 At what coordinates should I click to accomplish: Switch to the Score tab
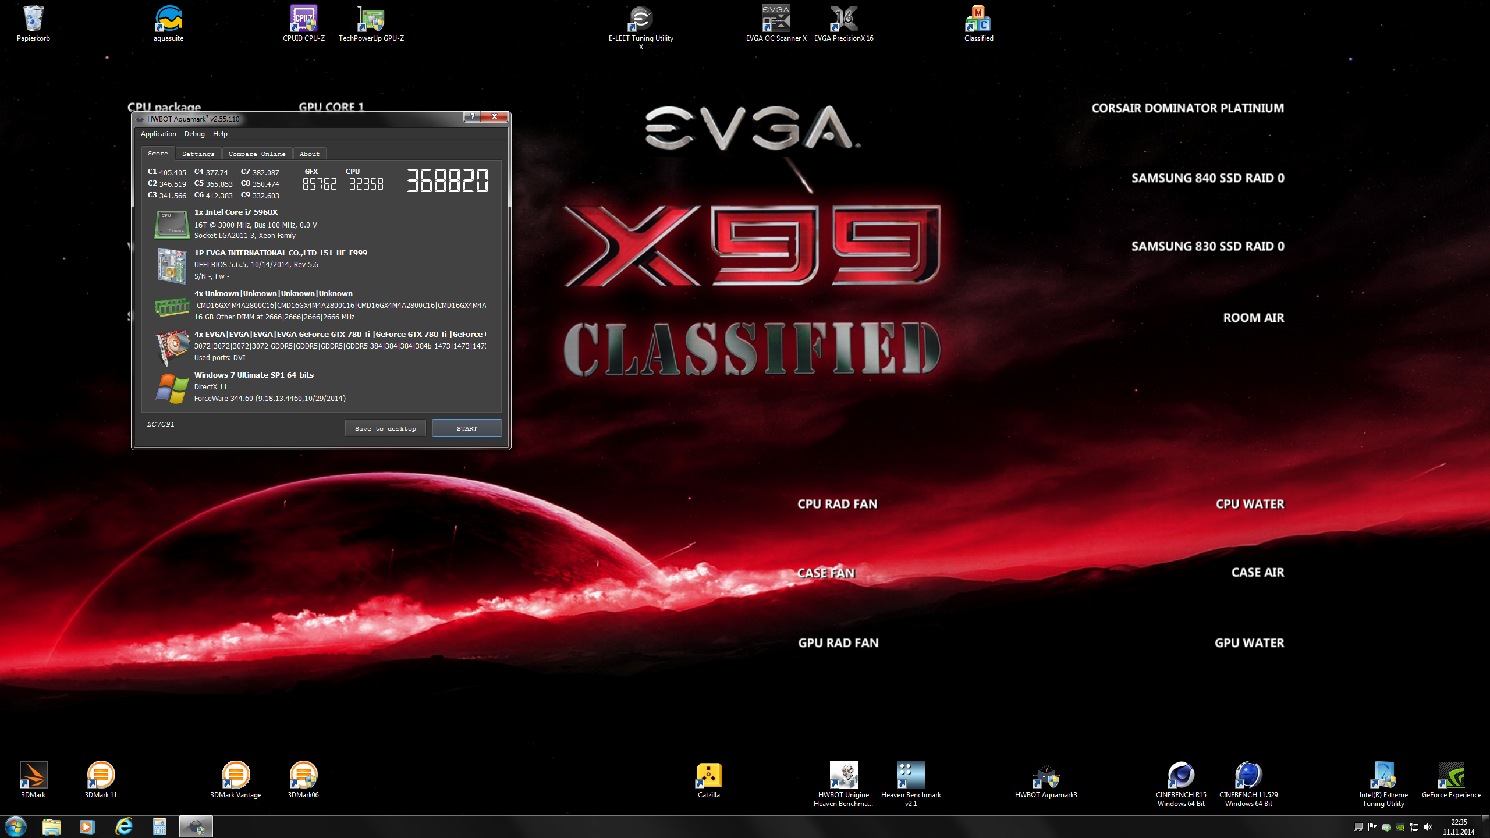(x=158, y=154)
